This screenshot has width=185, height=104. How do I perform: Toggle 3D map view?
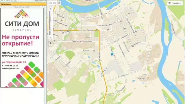(59, 3)
